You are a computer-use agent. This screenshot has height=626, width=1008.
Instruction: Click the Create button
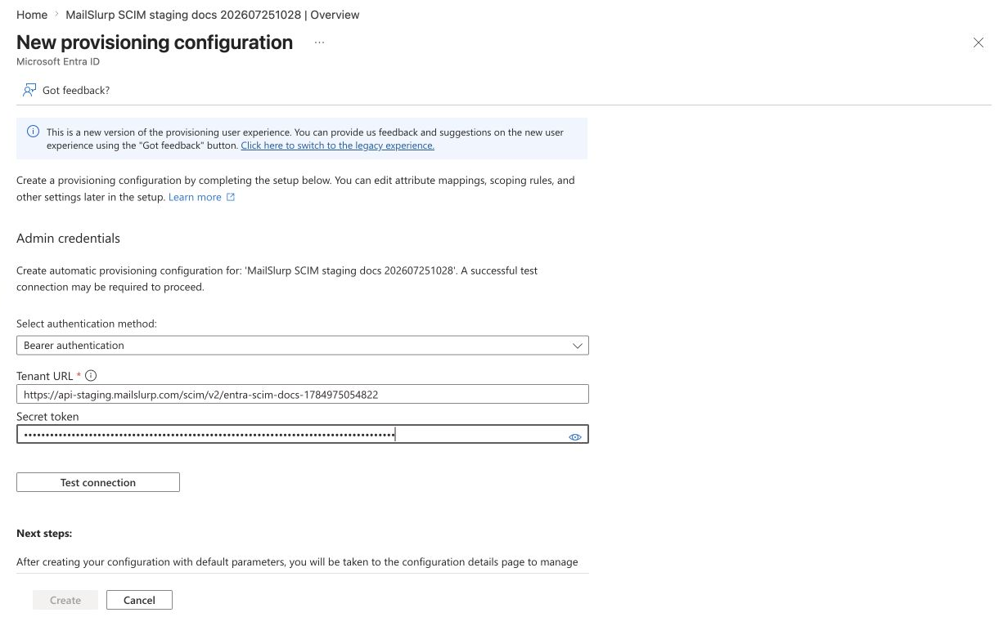65,600
